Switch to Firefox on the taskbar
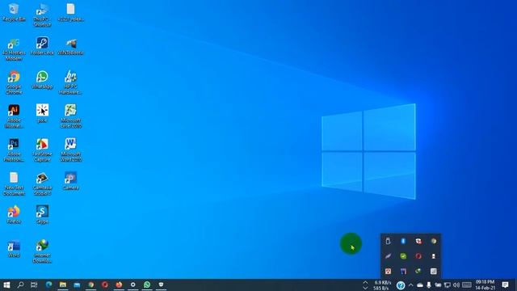Viewport: 517px width, 291px height. tap(119, 285)
